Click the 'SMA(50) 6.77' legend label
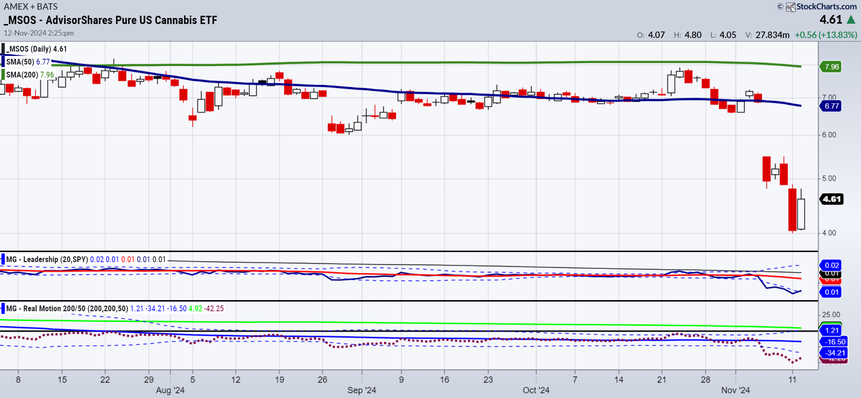 click(x=28, y=62)
